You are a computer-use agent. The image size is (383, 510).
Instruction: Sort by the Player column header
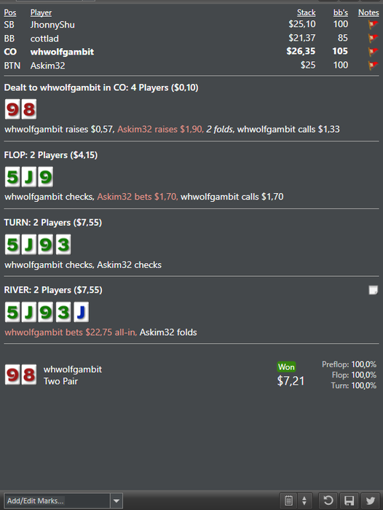coord(41,12)
